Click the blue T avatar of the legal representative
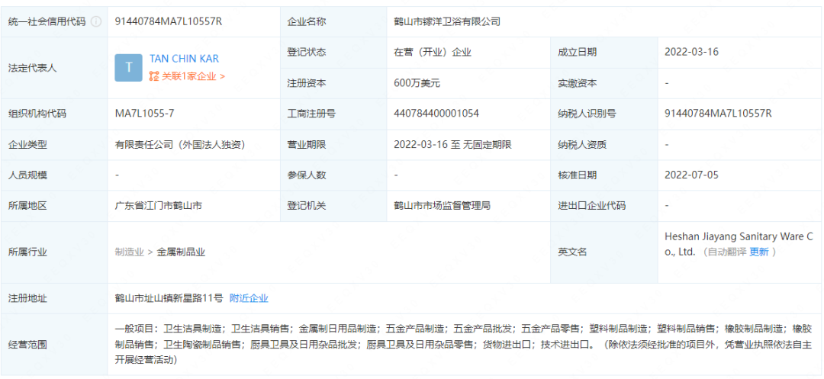 point(128,68)
